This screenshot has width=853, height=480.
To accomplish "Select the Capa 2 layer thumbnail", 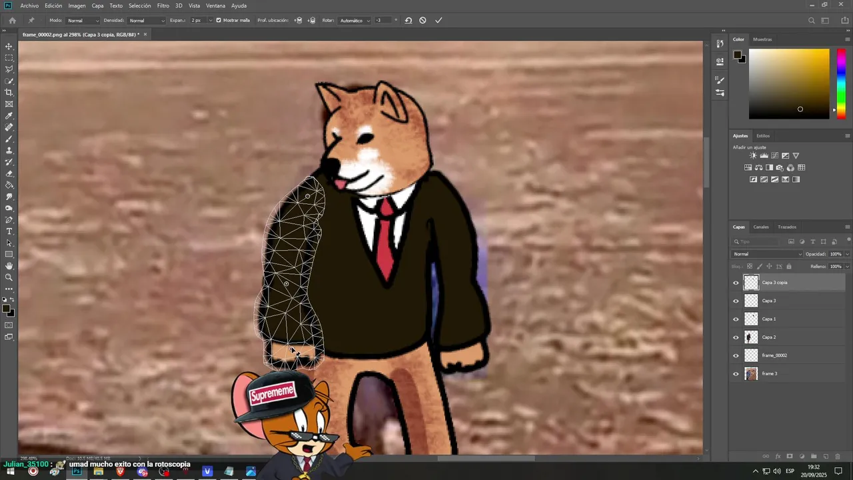I will tap(751, 337).
